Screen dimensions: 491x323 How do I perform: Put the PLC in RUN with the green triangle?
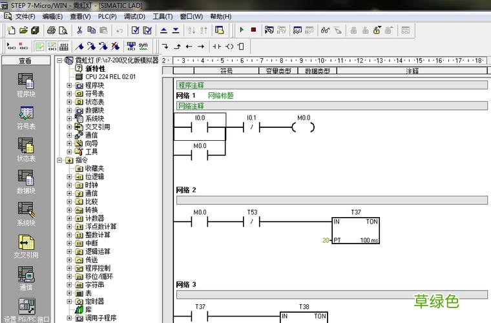click(x=242, y=30)
